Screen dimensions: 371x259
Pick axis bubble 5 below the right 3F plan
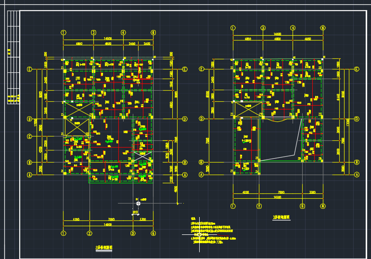coord(302,206)
